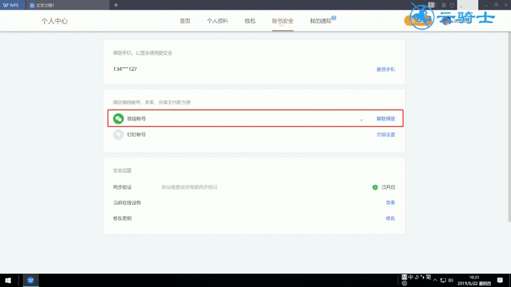Open the 个人资料 tab
This screenshot has height=287, width=511.
(217, 21)
